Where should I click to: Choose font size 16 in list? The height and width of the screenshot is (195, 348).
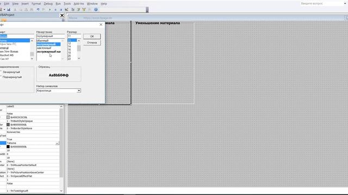click(x=72, y=49)
